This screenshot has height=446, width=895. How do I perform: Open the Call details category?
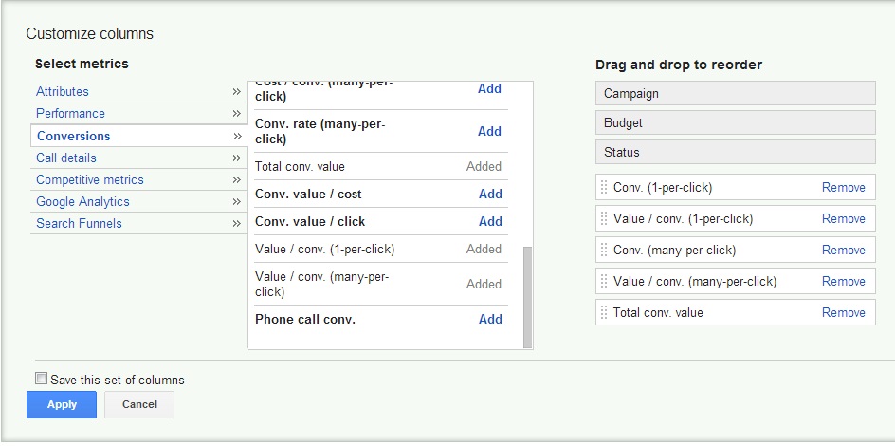click(x=66, y=158)
